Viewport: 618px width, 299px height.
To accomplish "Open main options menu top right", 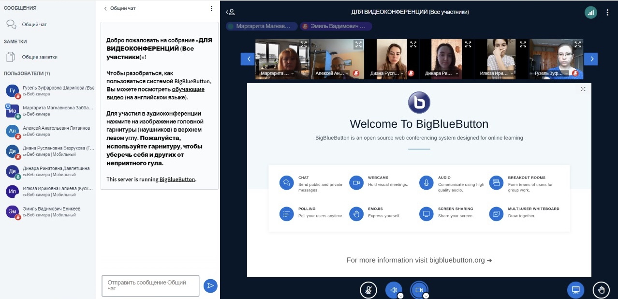I will click(x=608, y=13).
